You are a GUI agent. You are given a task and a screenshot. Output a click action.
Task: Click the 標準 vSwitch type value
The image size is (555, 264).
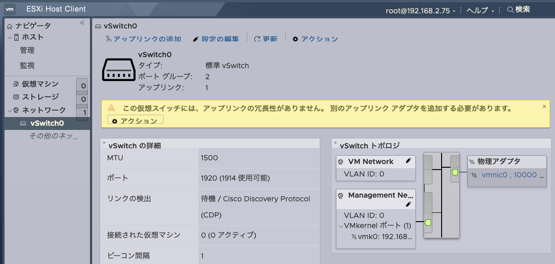[227, 65]
